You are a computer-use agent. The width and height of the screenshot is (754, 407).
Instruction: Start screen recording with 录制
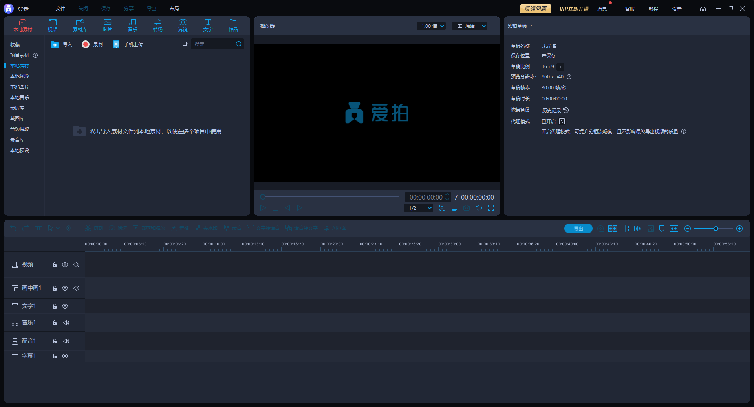click(x=92, y=45)
